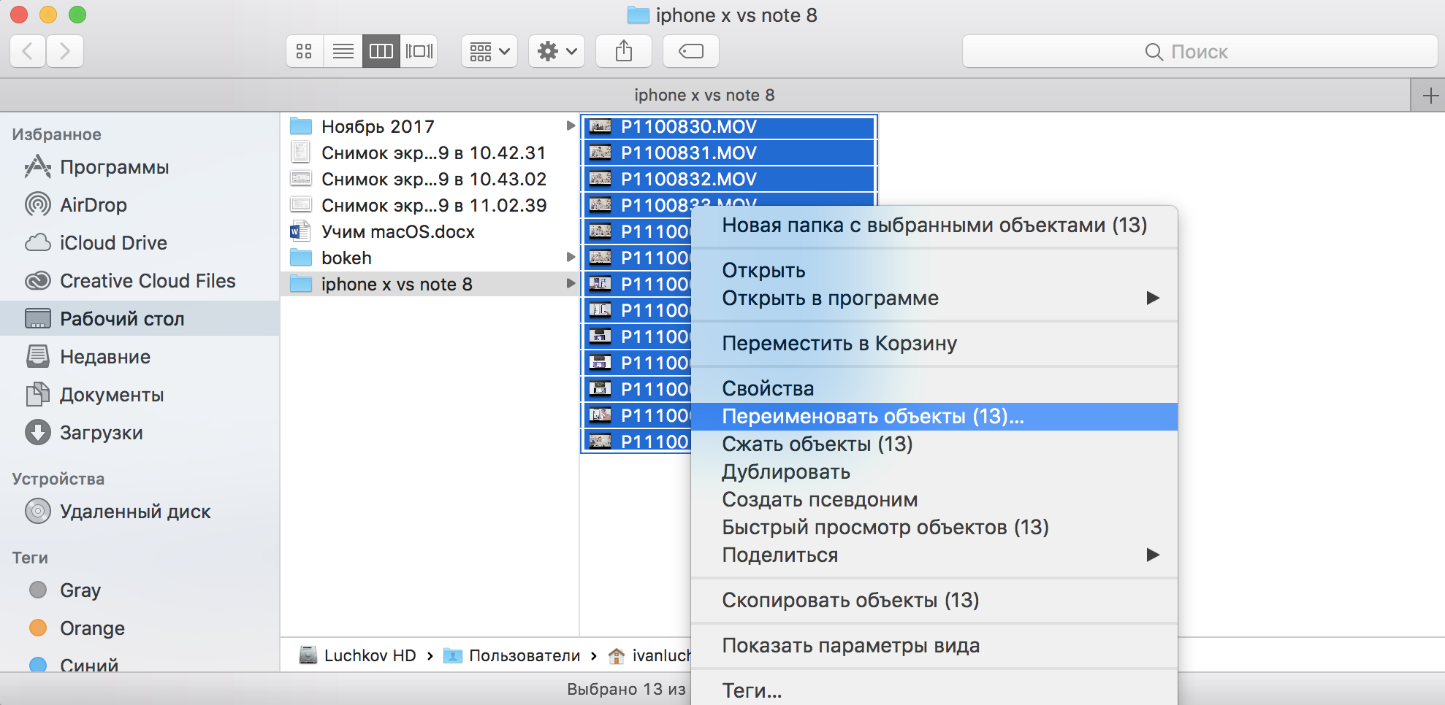The image size is (1445, 705).
Task: Select Снимок экр…9 в 11.02.39 file
Action: pos(430,205)
